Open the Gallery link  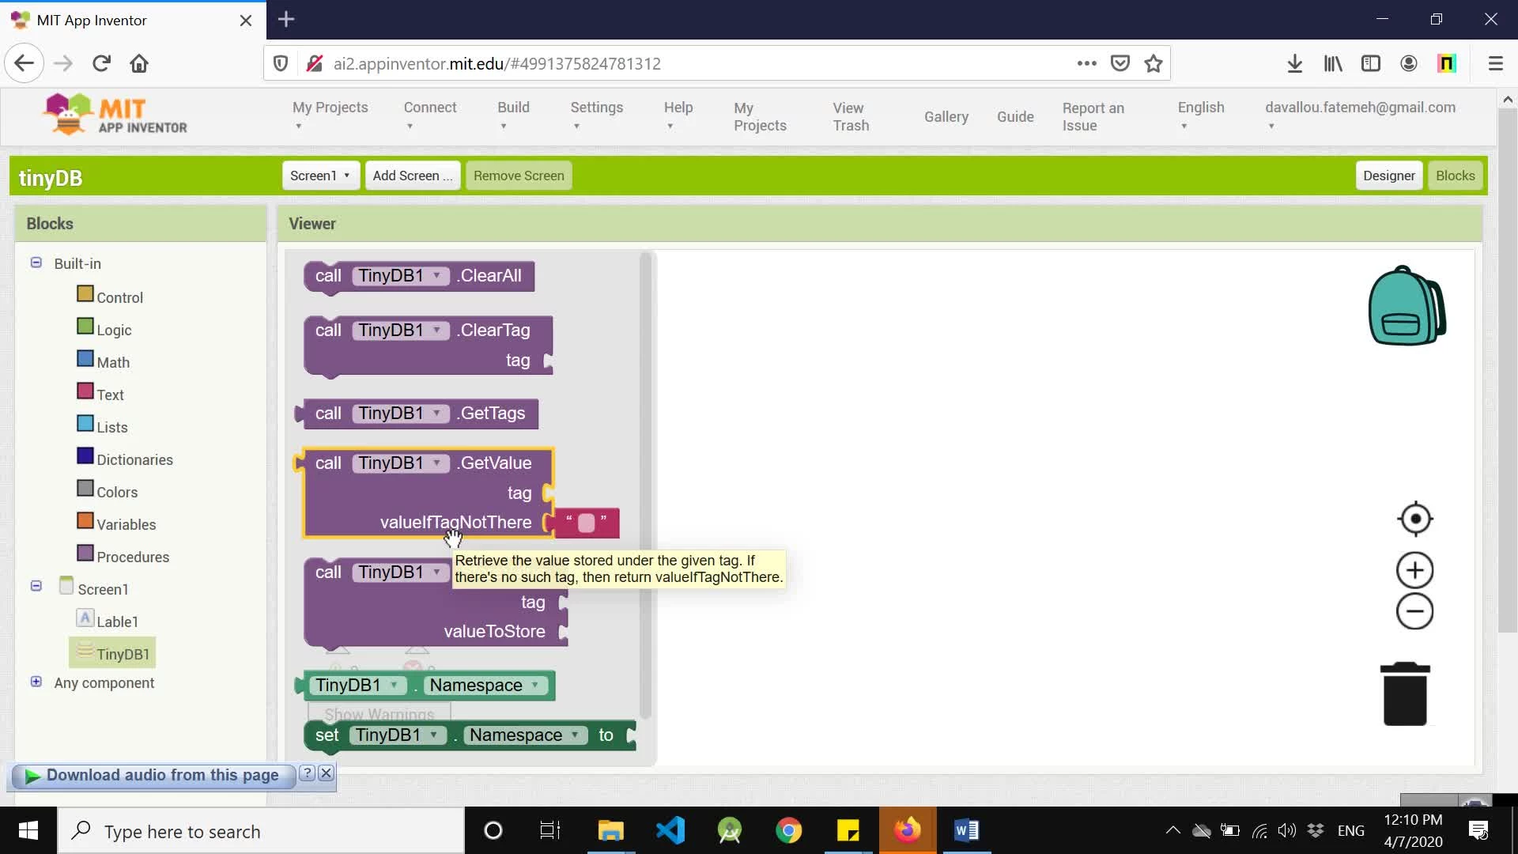pyautogui.click(x=946, y=116)
